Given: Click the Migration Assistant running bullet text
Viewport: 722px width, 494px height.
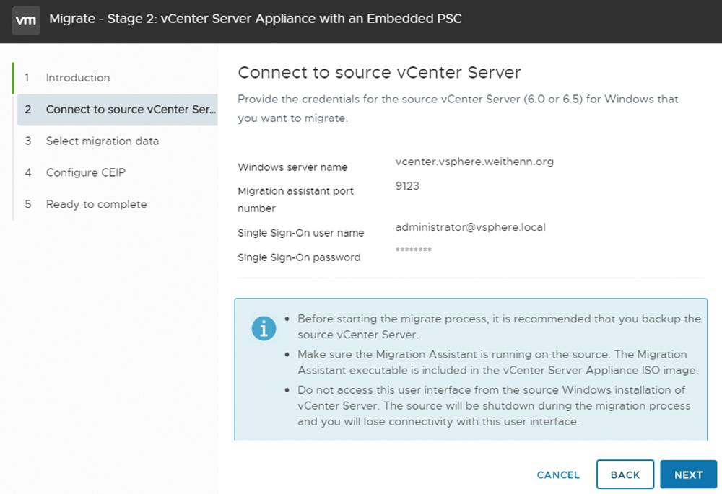Looking at the screenshot, I should point(497,362).
